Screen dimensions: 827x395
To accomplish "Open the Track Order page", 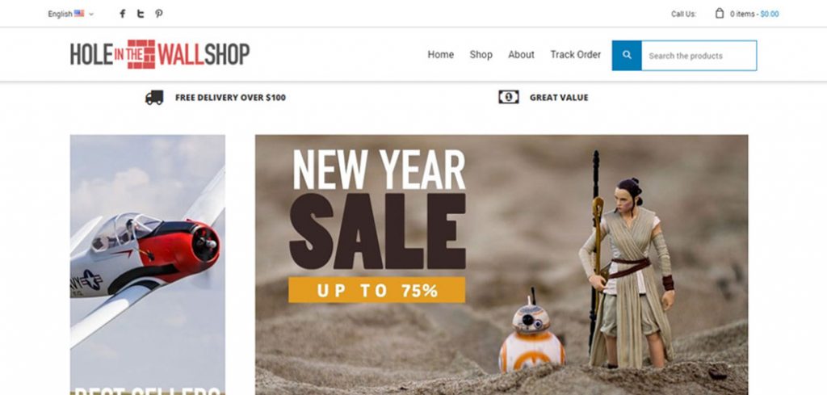I will click(x=575, y=55).
